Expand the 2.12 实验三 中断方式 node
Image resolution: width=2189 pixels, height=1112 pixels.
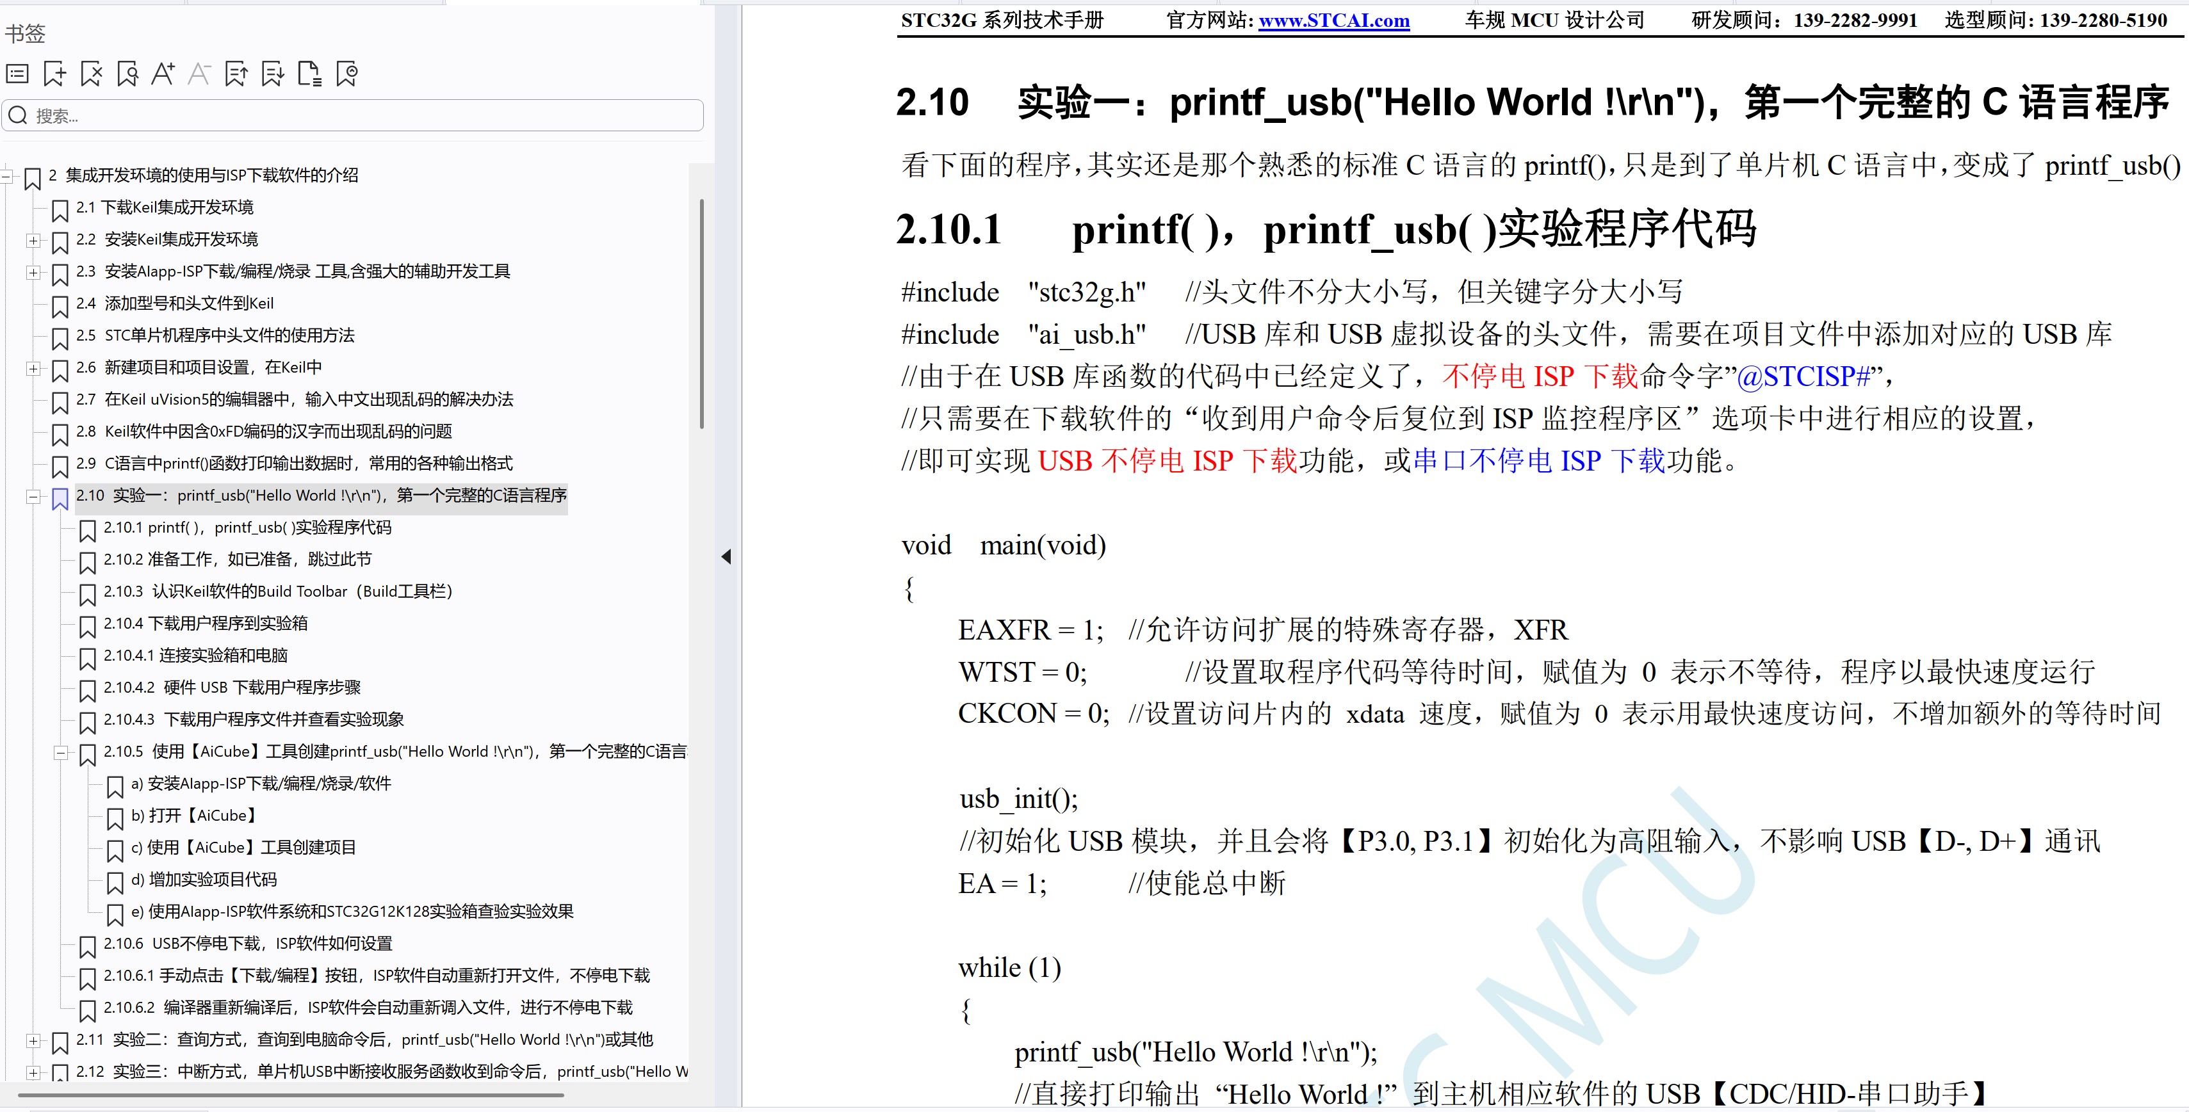coord(33,1073)
